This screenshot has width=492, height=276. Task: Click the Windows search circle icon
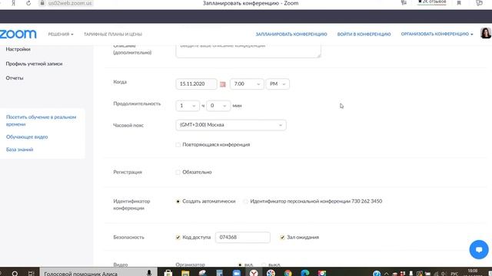[15, 273]
